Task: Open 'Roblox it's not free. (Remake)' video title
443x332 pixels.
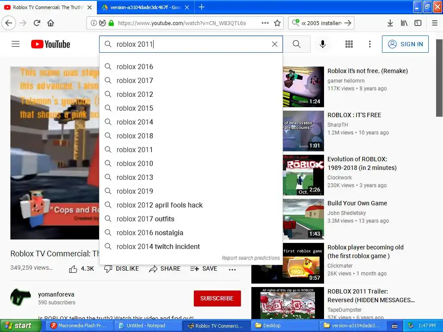Action: pos(368,71)
